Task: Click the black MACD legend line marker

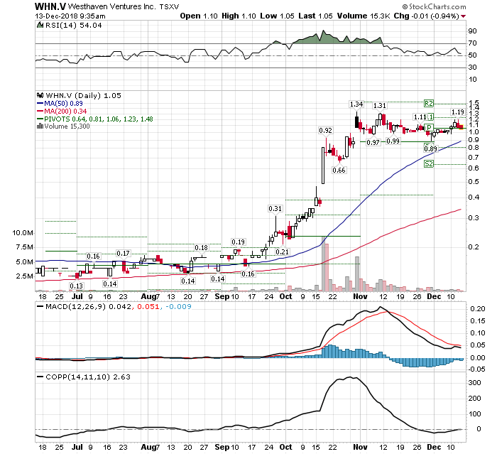Action: tap(40, 307)
